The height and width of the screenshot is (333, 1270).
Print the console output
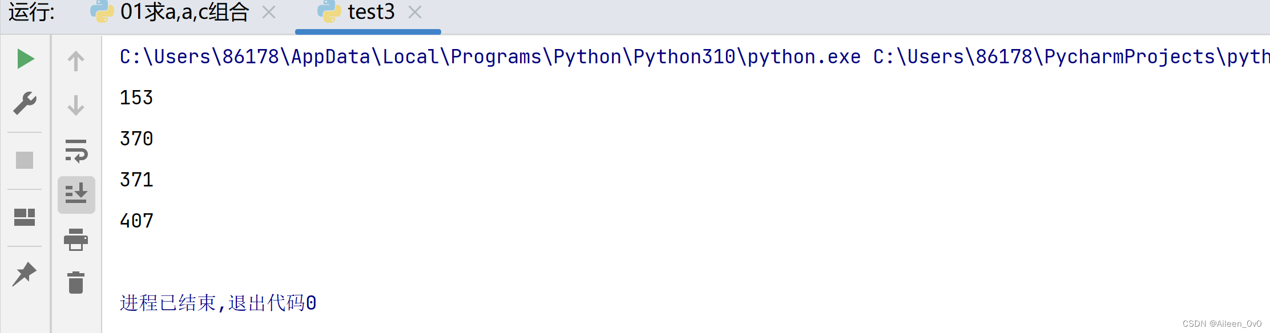click(x=76, y=241)
